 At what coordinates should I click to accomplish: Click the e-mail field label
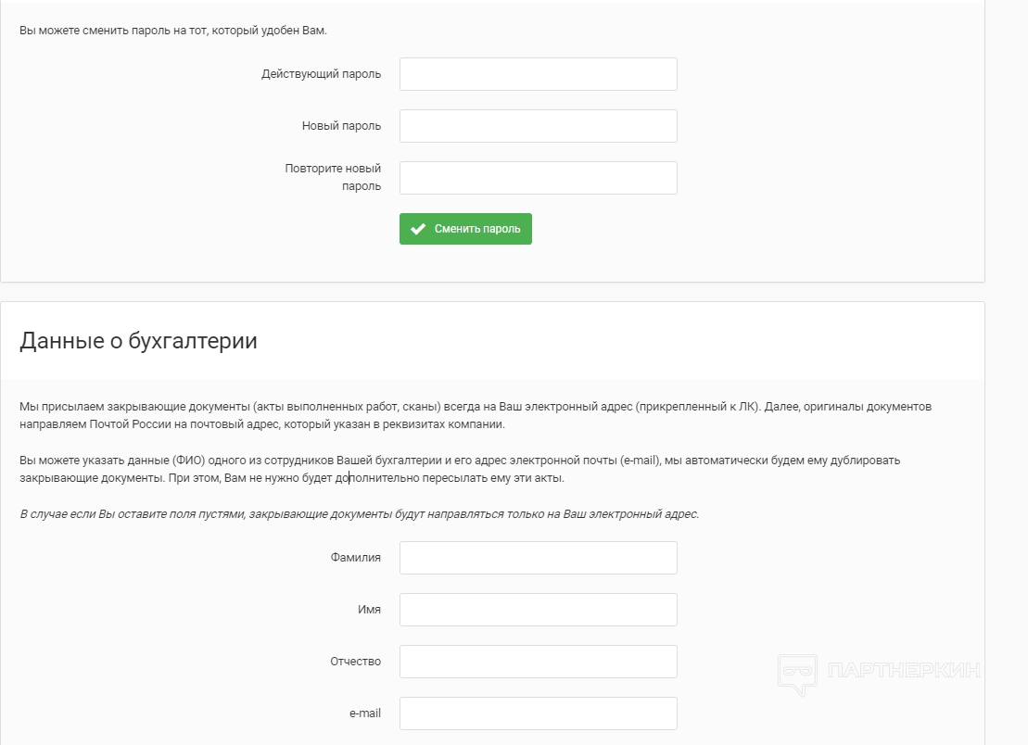364,713
